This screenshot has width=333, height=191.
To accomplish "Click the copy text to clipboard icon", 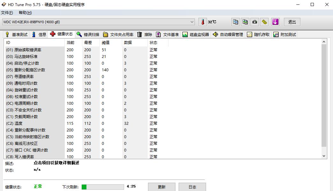I will [235, 22].
